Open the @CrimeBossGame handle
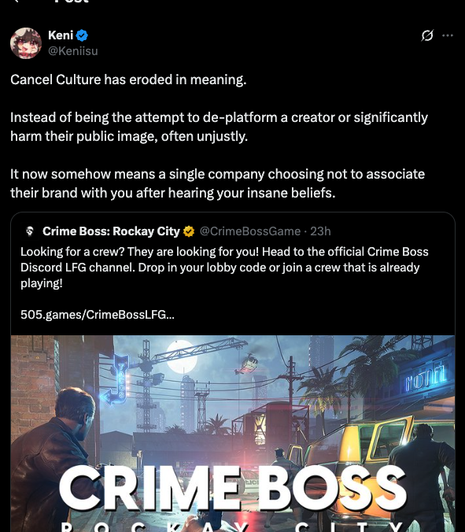This screenshot has width=465, height=532. (250, 231)
